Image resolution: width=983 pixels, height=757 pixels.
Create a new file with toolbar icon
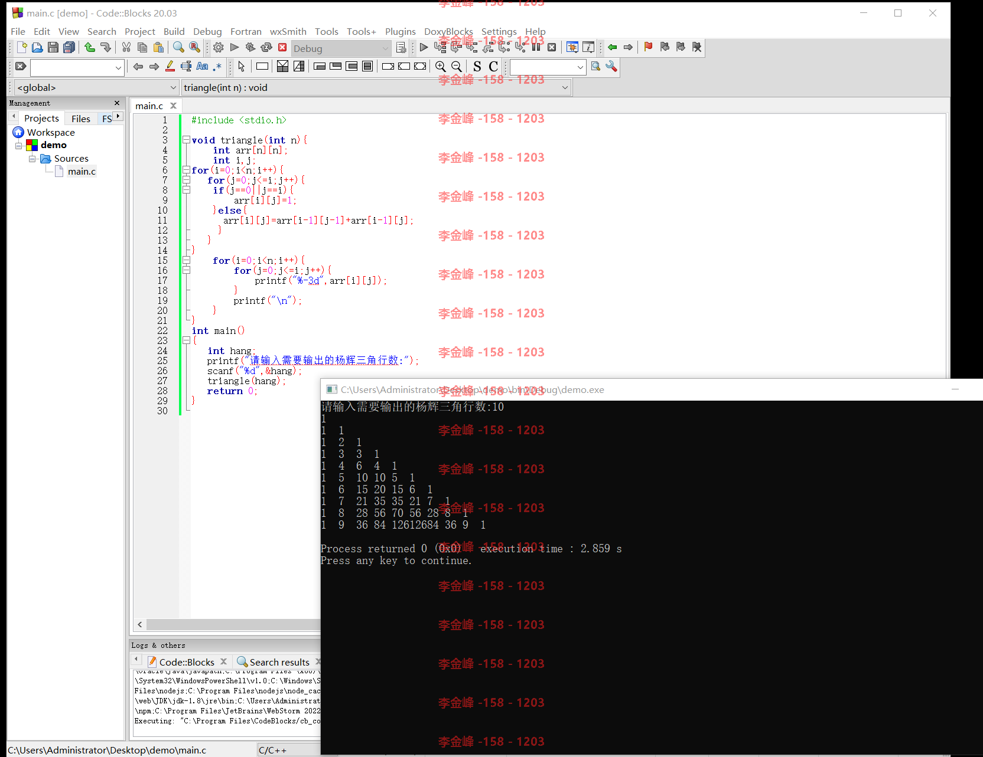click(x=22, y=47)
